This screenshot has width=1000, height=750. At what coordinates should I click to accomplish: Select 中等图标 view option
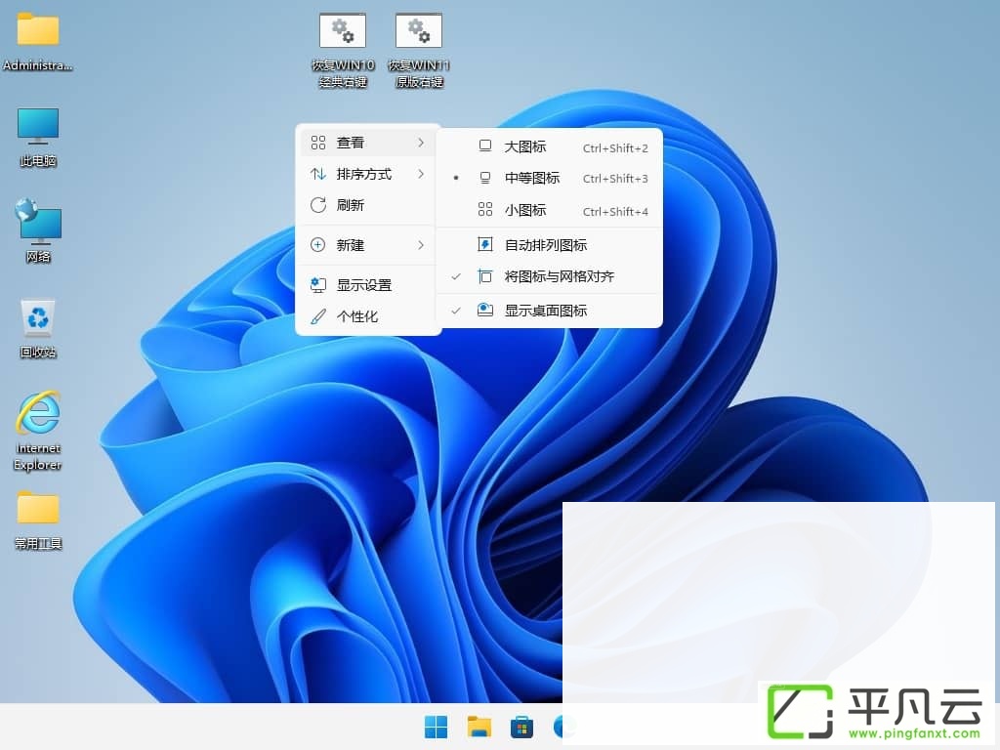(x=549, y=178)
